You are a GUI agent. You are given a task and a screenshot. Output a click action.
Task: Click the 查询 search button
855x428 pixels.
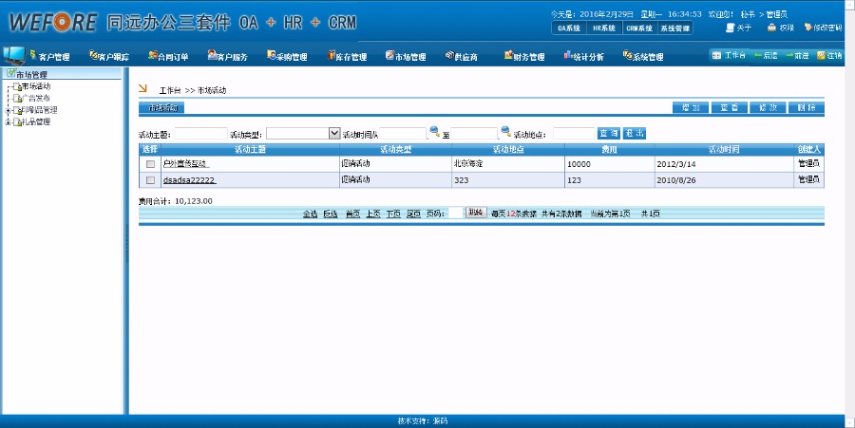tap(609, 134)
